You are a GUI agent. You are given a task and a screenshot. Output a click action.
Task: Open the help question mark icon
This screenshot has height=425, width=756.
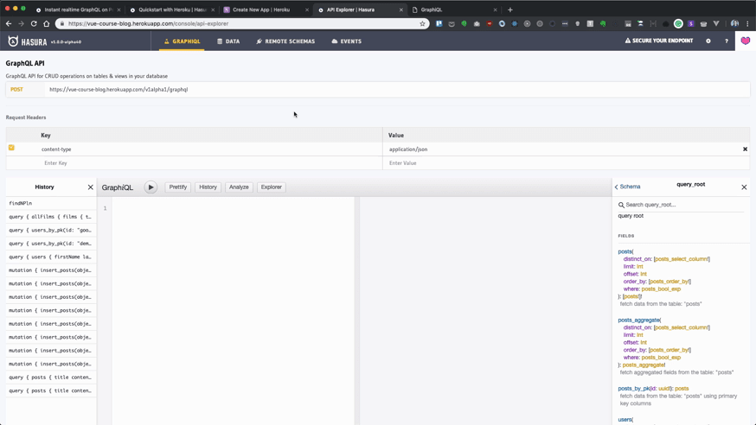pyautogui.click(x=727, y=41)
